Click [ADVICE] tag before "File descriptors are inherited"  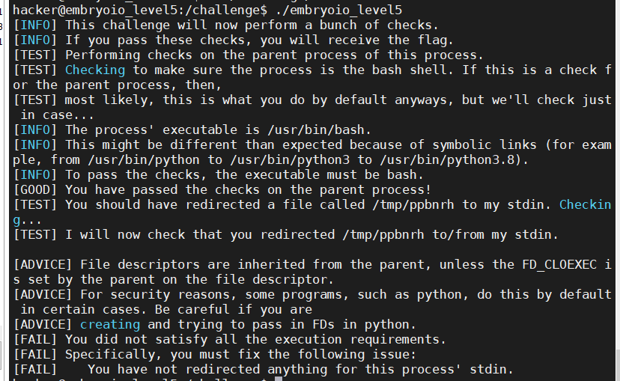pos(43,264)
